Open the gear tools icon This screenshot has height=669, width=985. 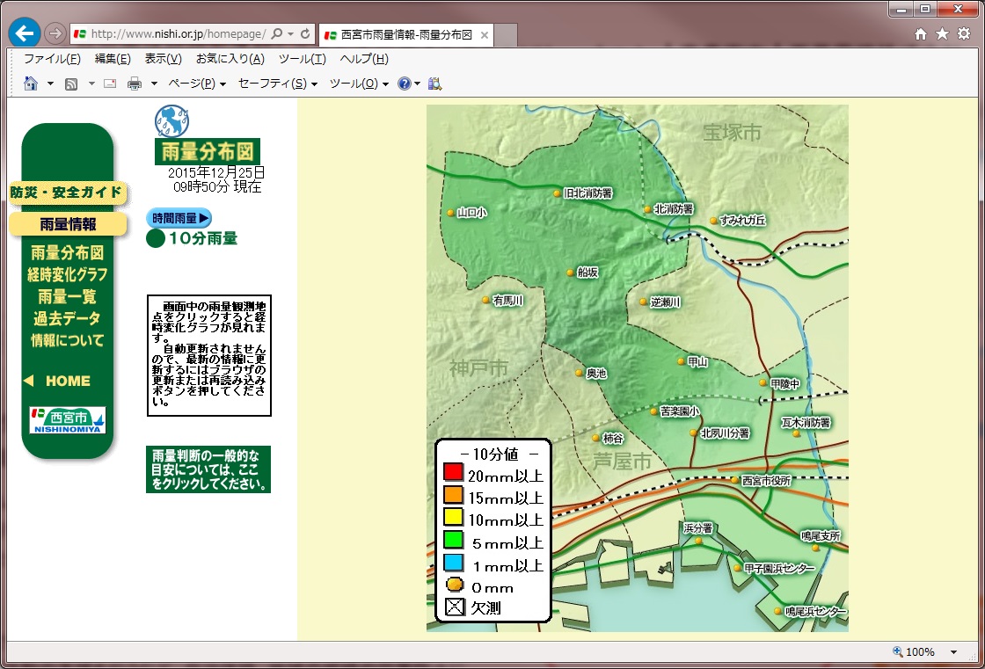(964, 34)
